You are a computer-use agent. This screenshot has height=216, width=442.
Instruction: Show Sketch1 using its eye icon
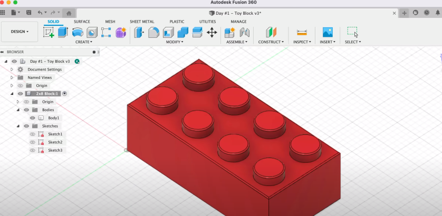click(x=33, y=134)
